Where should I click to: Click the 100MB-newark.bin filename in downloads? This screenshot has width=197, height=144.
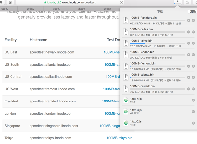point(142,86)
